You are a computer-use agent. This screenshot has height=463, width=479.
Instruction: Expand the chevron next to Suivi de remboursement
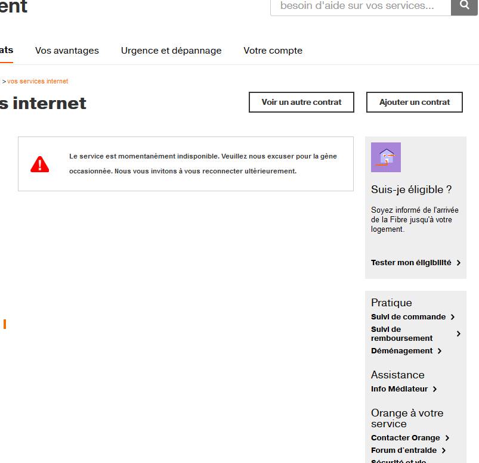458,334
